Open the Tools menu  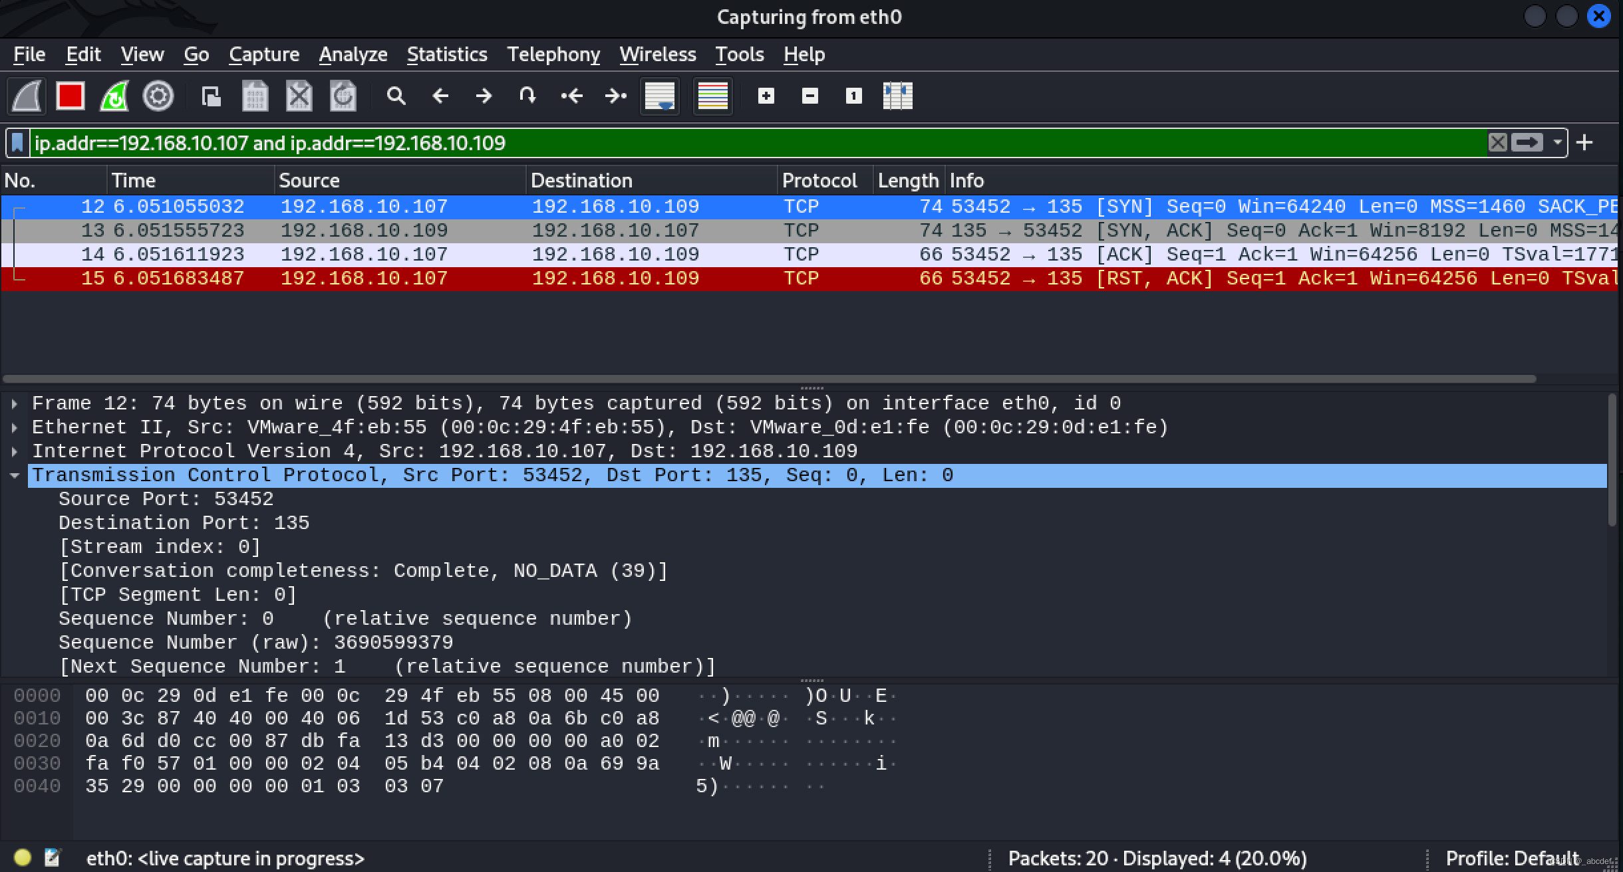(x=740, y=54)
